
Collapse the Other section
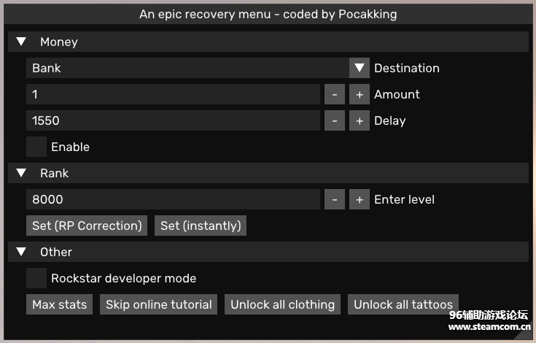(21, 252)
